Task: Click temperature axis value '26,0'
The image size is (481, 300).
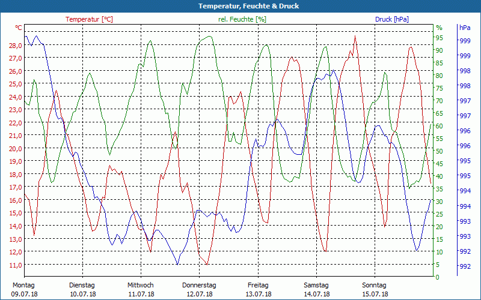Action: (16, 71)
